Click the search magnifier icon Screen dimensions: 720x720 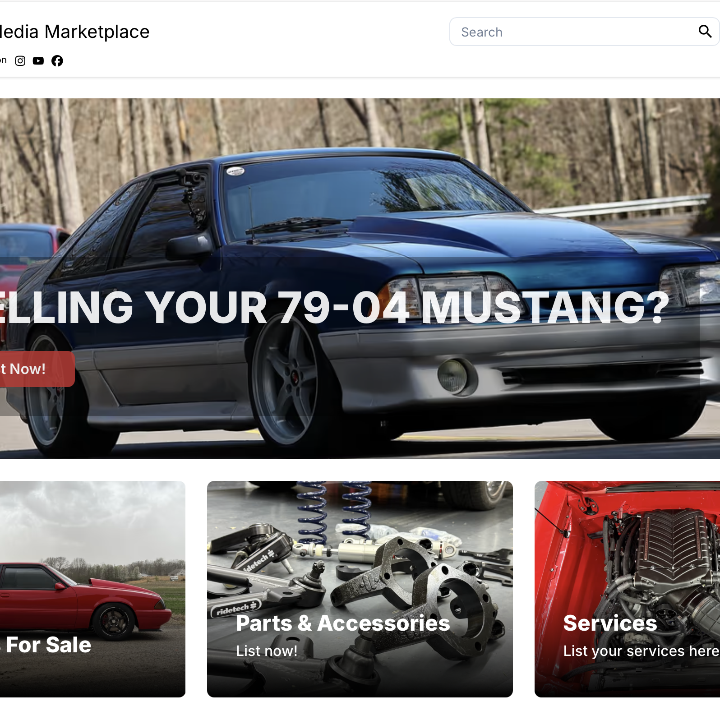pyautogui.click(x=705, y=31)
